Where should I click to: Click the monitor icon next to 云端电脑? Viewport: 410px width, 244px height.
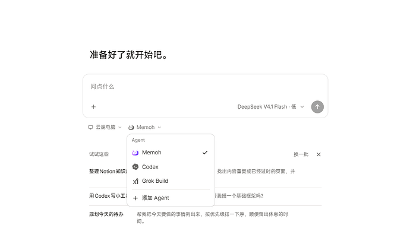[90, 127]
